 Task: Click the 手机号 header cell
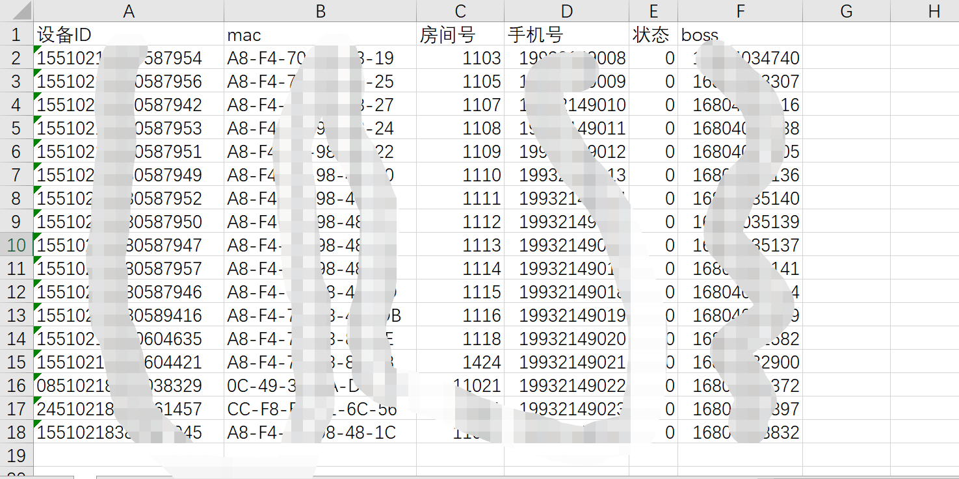pos(566,34)
